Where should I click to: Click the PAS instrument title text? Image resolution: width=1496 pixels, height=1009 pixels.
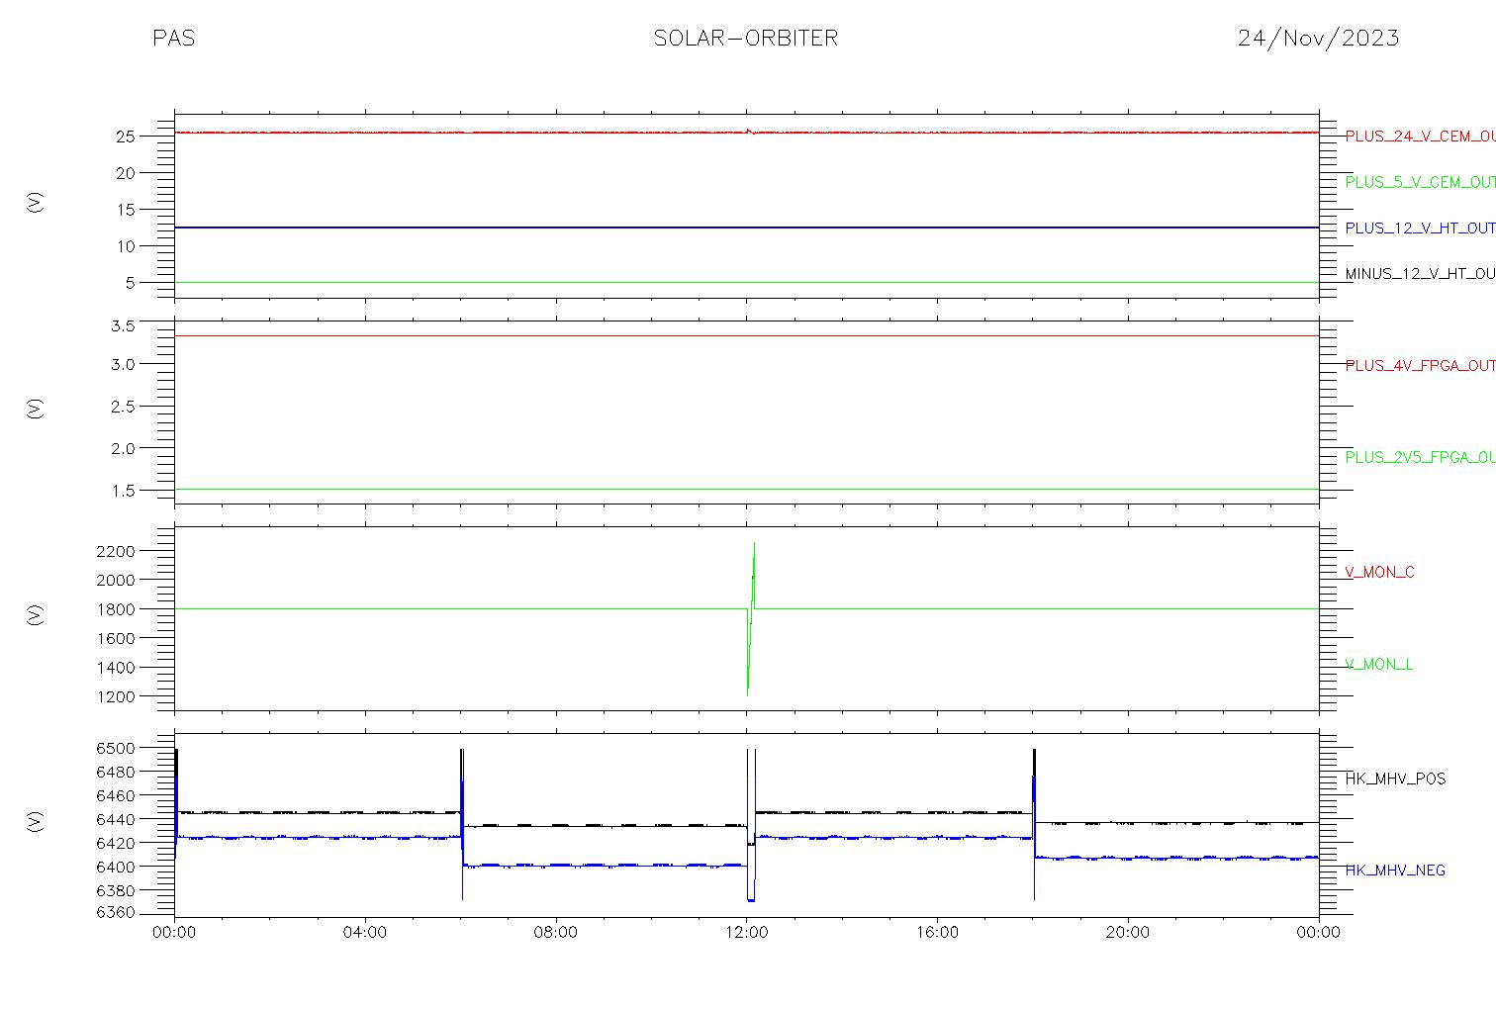(x=174, y=39)
